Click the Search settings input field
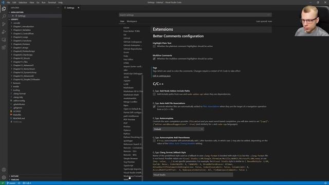Image resolution: width=329 pixels, height=185 pixels. 195,15
